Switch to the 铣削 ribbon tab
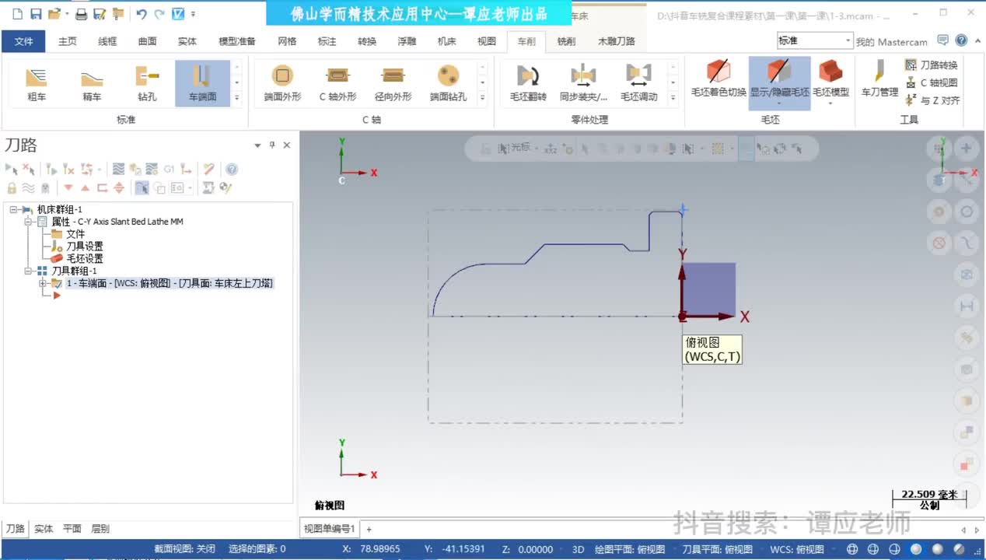The width and height of the screenshot is (986, 560). point(566,41)
